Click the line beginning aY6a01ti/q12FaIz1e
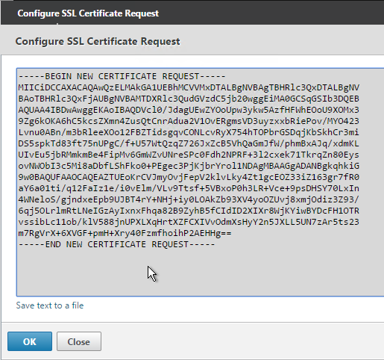Image resolution: width=384 pixels, height=360 pixels. tap(189, 188)
